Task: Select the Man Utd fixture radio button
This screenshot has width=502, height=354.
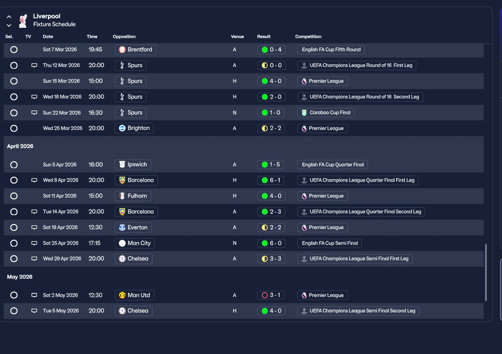Action: pyautogui.click(x=14, y=295)
